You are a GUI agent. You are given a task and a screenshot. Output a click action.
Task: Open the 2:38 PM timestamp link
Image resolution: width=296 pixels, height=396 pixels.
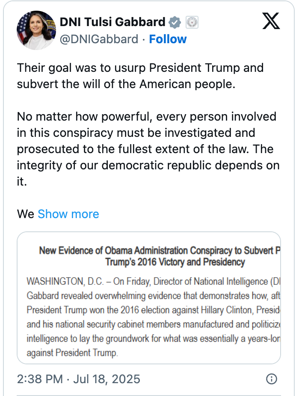click(78, 379)
